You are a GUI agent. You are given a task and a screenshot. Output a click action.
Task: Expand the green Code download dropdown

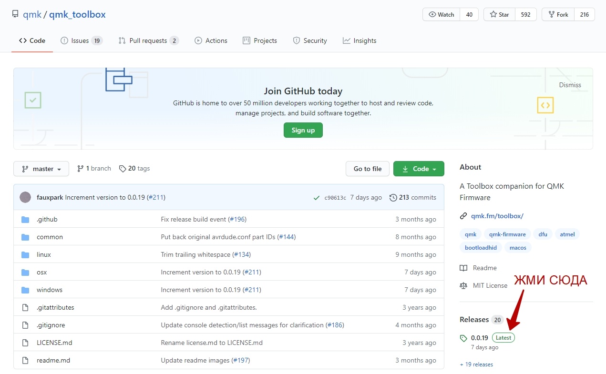(x=419, y=169)
